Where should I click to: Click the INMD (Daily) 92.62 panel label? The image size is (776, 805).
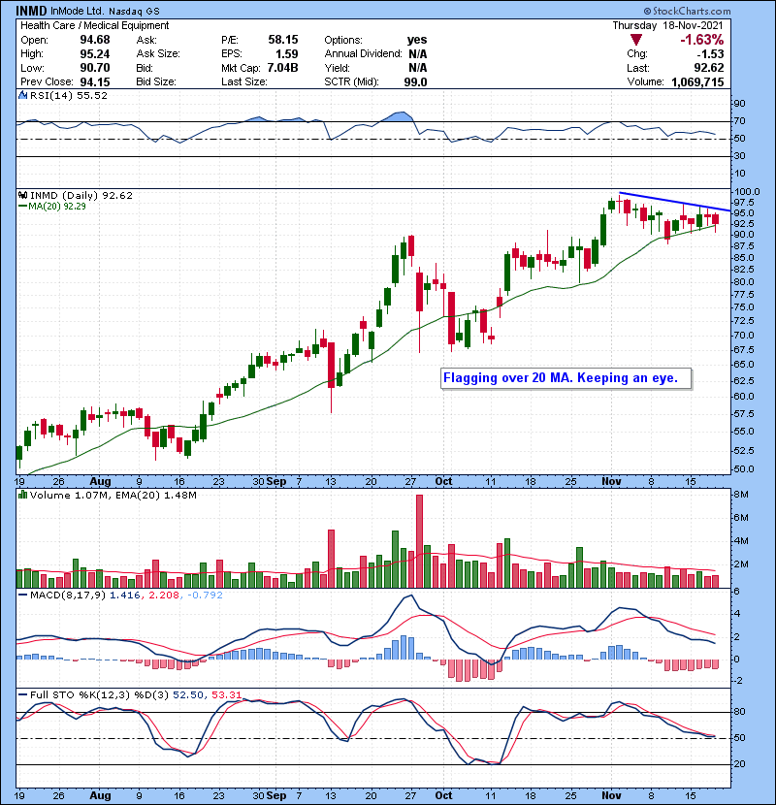click(x=81, y=196)
